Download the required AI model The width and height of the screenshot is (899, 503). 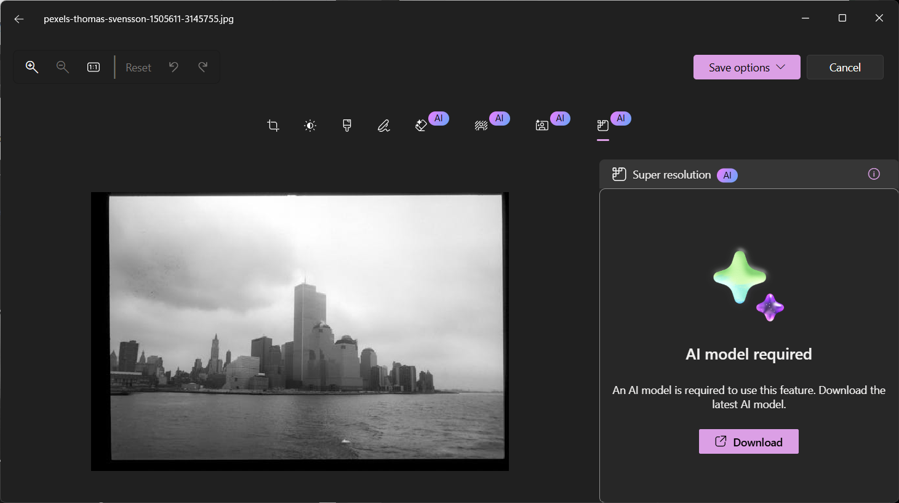pos(748,441)
